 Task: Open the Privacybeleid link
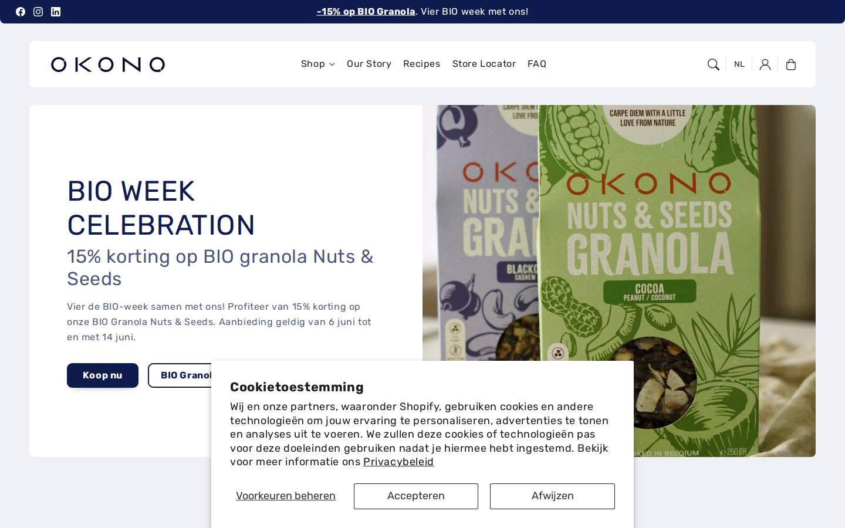pos(398,462)
